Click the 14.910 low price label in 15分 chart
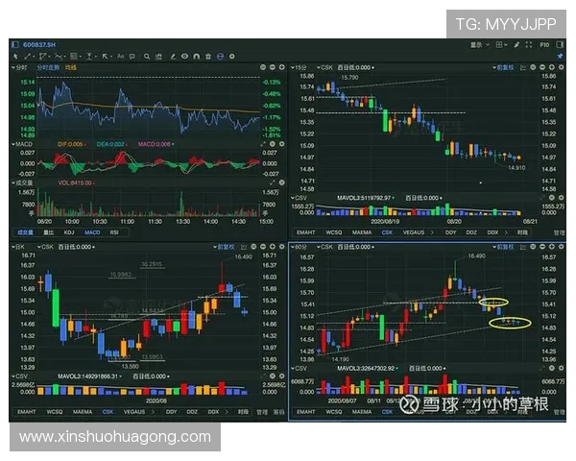The width and height of the screenshot is (576, 461). click(x=516, y=168)
